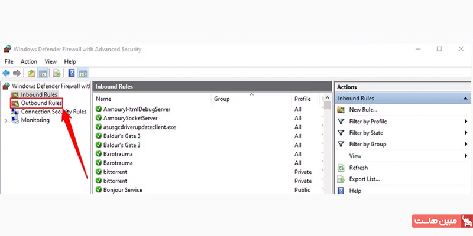Click the firewall icon beside Inbound Rules
The height and width of the screenshot is (236, 473).
point(15,94)
